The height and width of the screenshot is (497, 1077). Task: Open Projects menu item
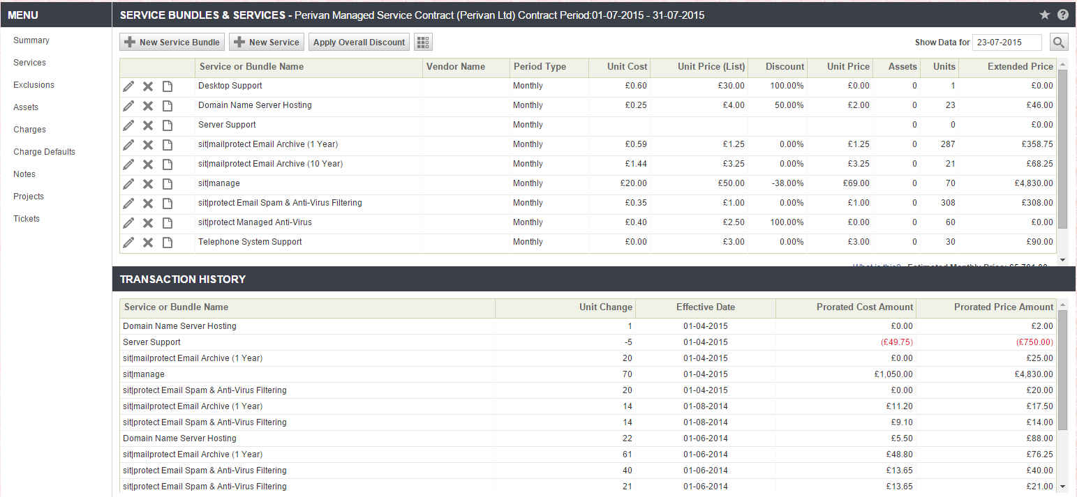(x=29, y=197)
